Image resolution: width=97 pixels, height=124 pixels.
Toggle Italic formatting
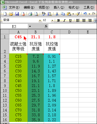coord(64,20)
